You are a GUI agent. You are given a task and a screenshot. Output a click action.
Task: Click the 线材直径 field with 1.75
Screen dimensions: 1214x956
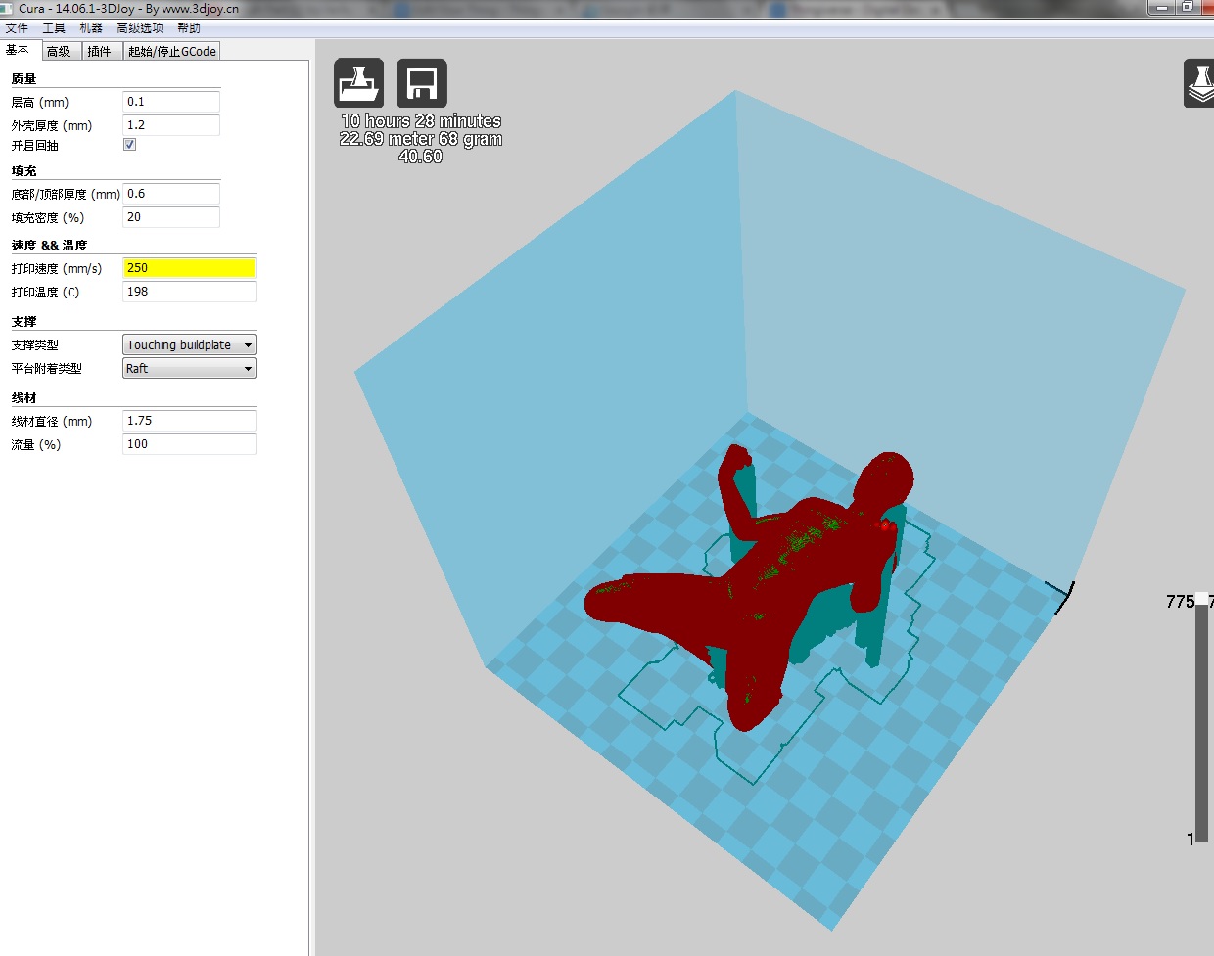click(x=189, y=421)
